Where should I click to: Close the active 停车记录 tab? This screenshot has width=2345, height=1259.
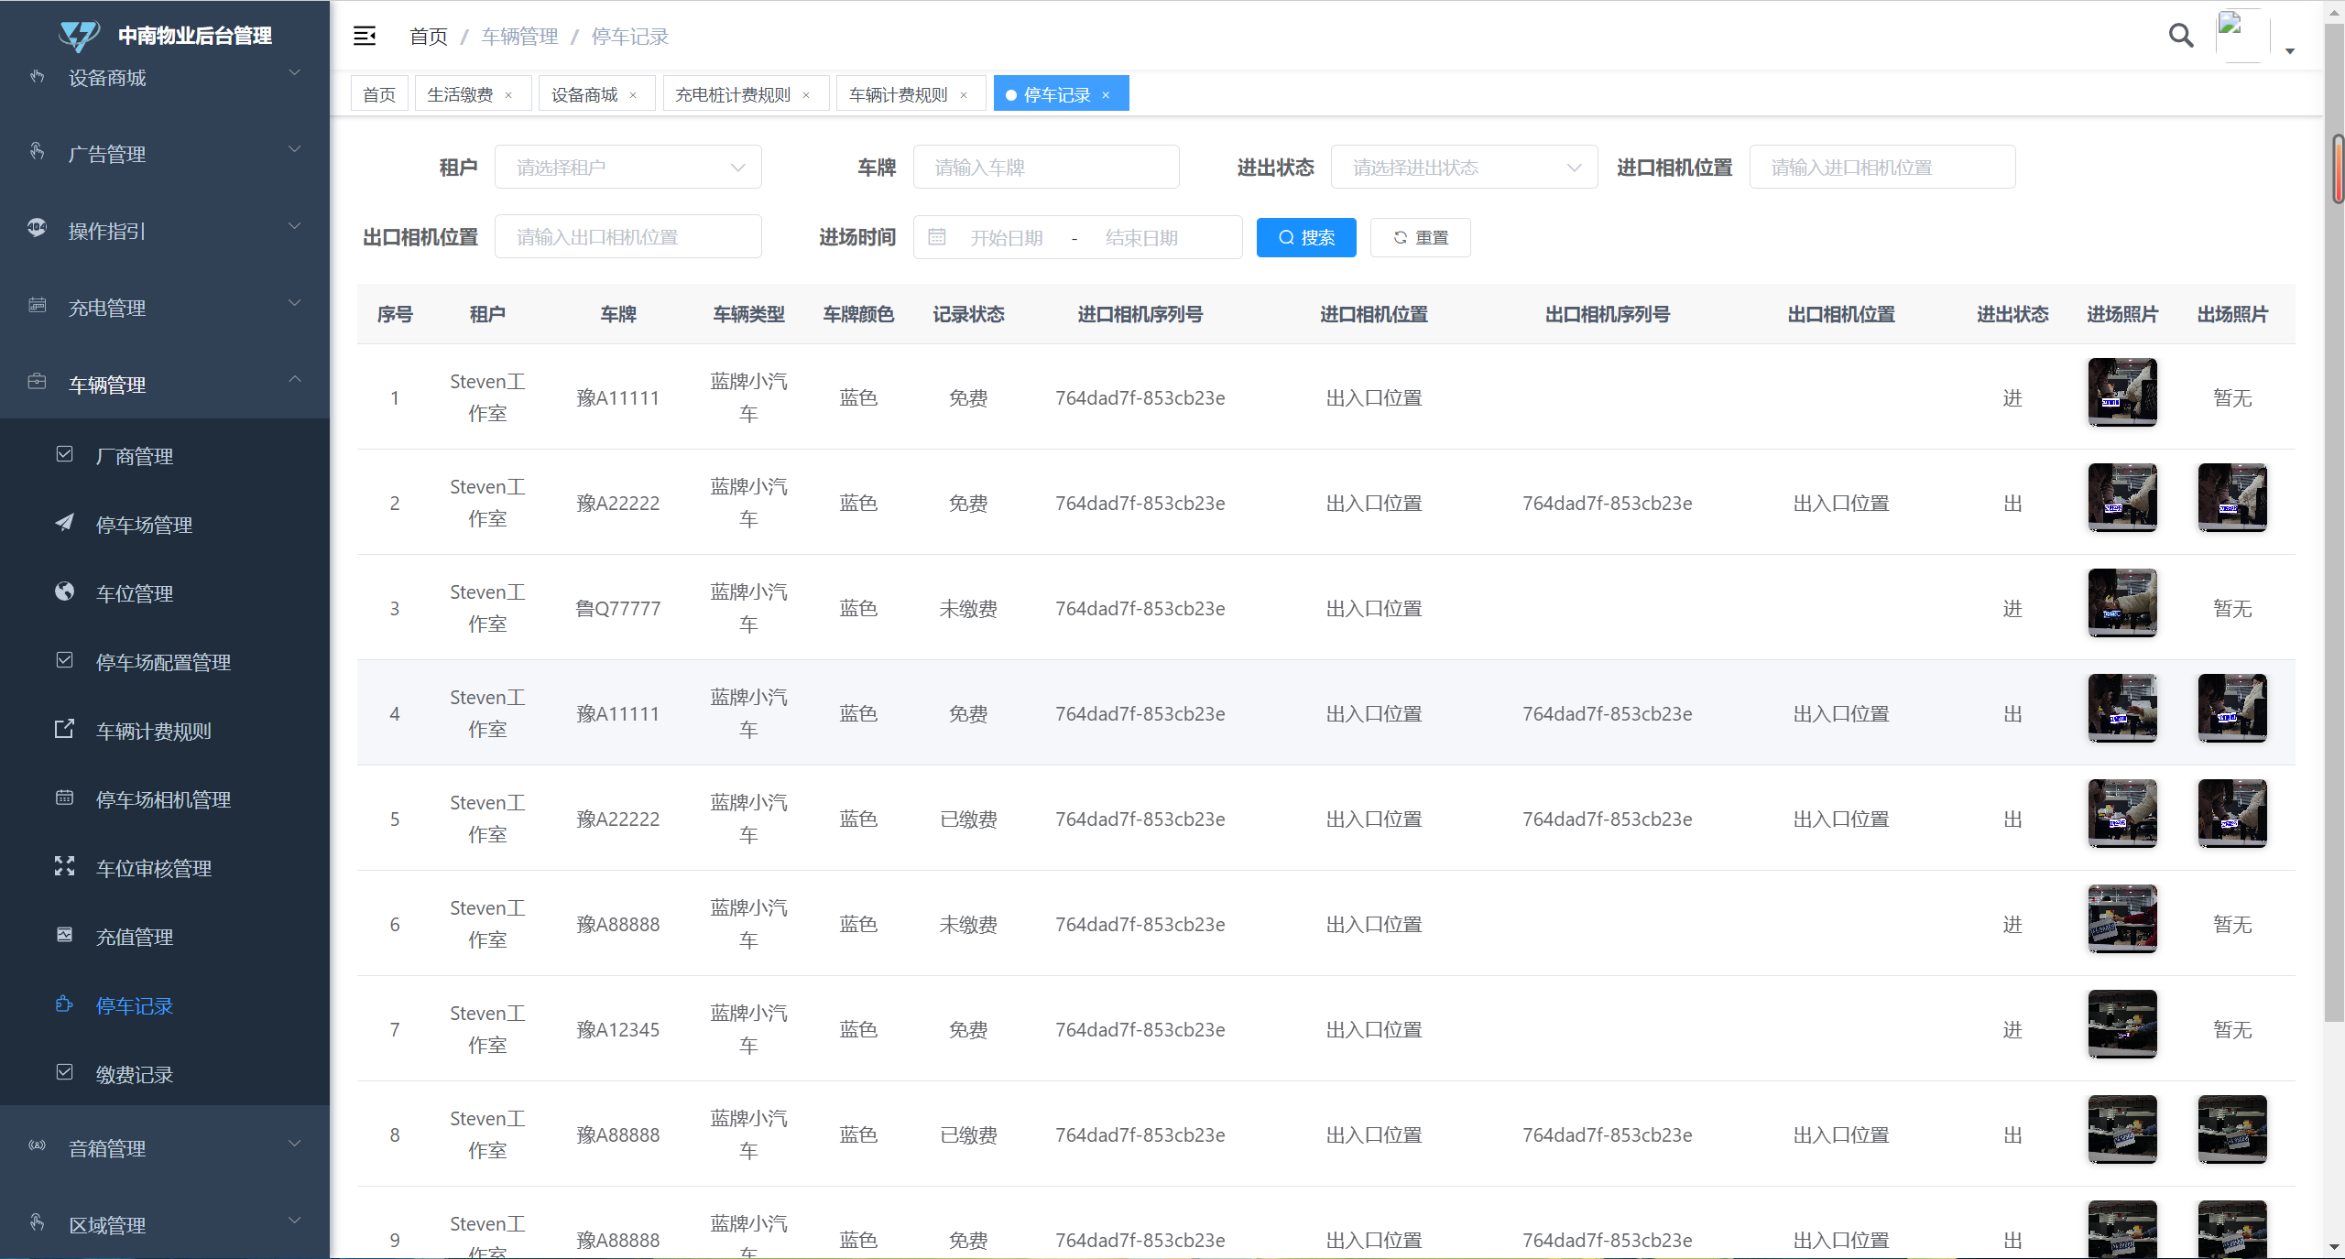point(1106,95)
